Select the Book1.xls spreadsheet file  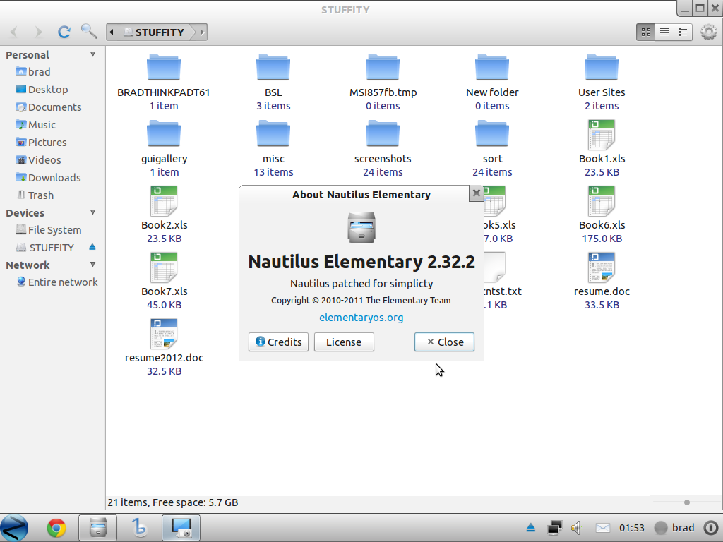click(602, 135)
